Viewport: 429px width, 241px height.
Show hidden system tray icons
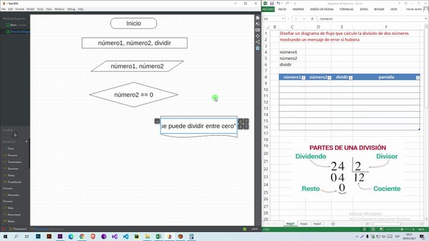pos(357,236)
